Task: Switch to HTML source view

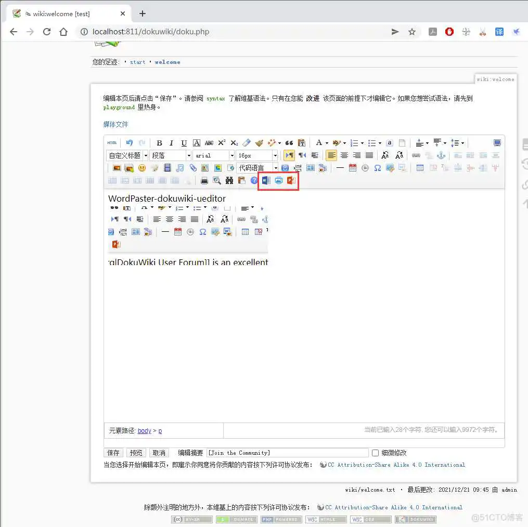Action: coord(112,143)
